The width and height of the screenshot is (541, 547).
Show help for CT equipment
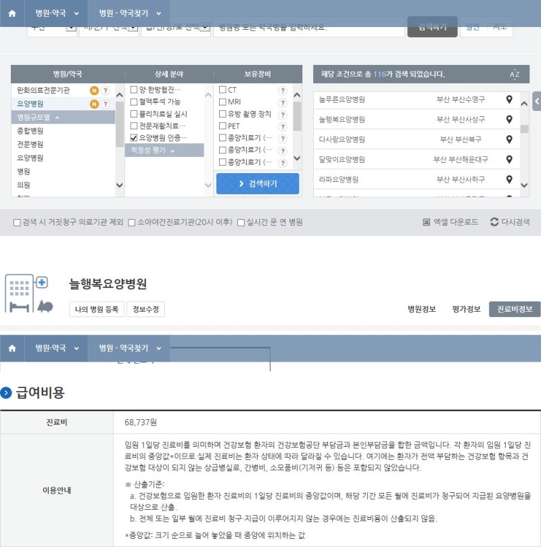(283, 91)
